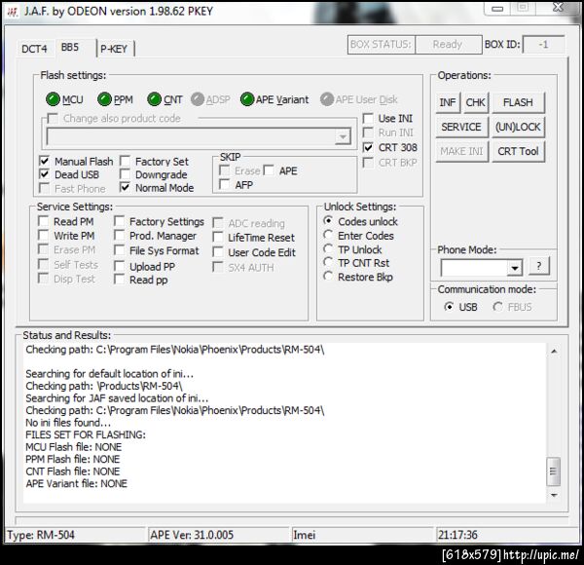Click the BOX ID field
The image size is (584, 565).
pos(543,45)
